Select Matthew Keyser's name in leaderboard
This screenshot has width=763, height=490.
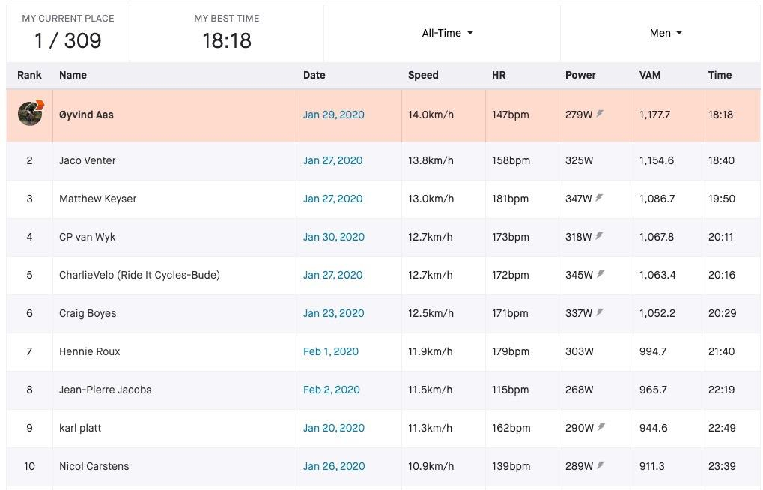click(98, 199)
